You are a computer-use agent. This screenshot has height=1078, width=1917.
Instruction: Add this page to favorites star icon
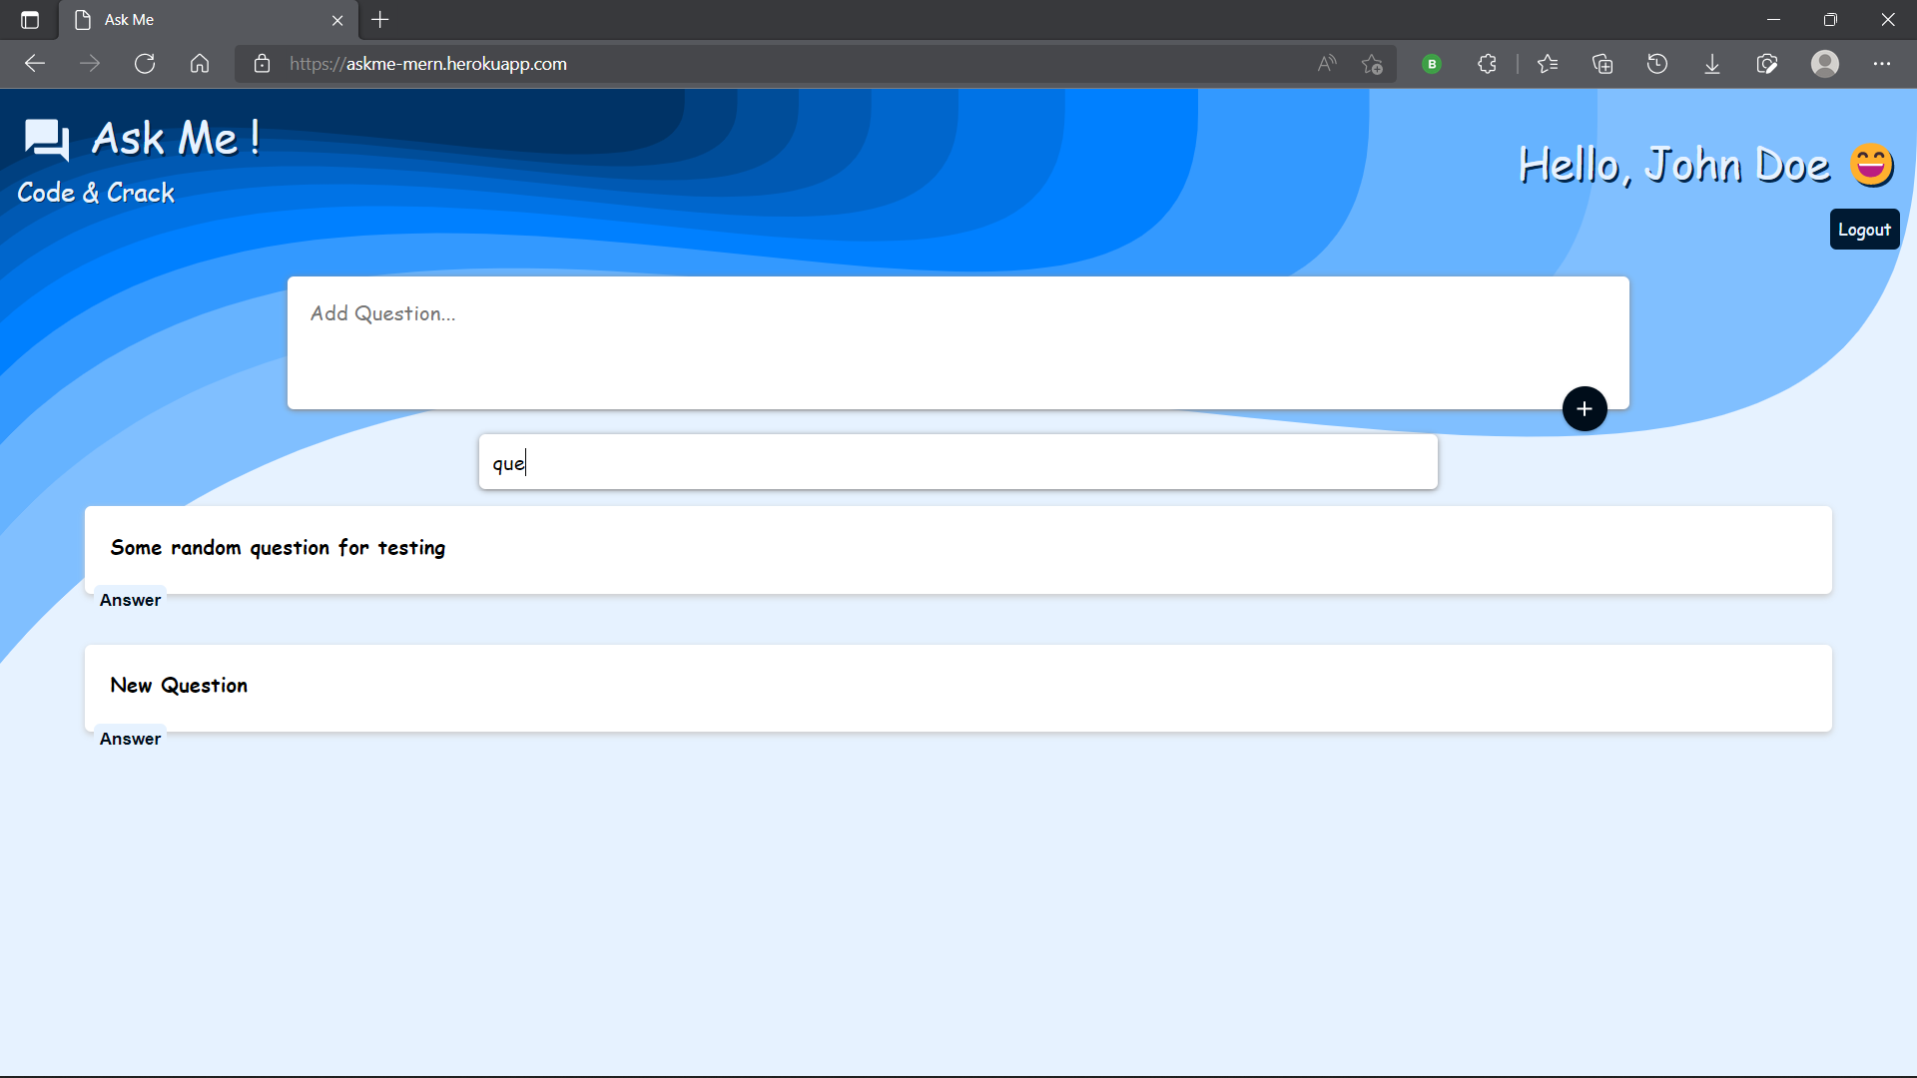(1372, 64)
